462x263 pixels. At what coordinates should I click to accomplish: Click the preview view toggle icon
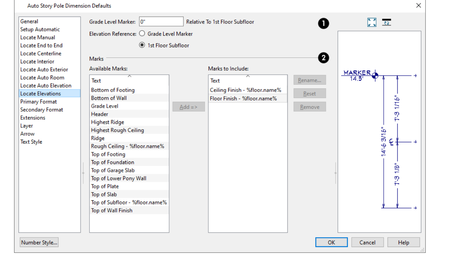[x=387, y=22]
